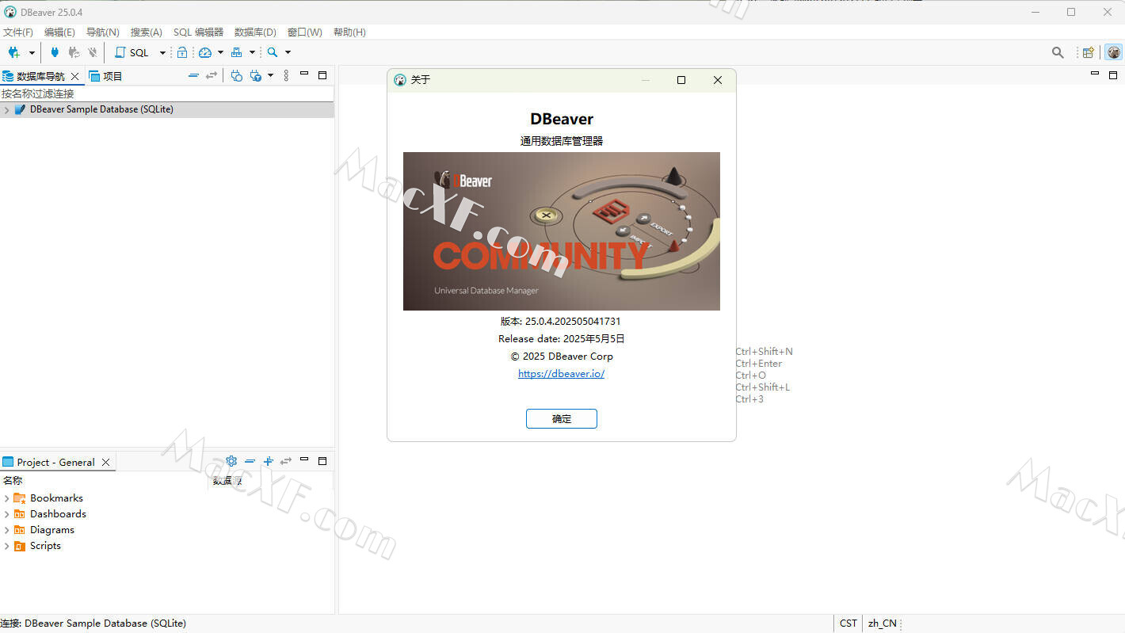Open the 文件(F) menu

(x=18, y=32)
